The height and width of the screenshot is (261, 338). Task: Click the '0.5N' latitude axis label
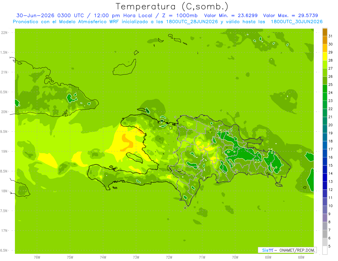coord(4,92)
